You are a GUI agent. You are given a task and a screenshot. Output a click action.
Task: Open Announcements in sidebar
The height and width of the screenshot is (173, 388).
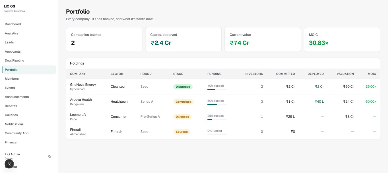point(29,97)
